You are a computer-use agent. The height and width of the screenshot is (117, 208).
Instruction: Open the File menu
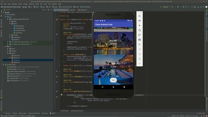tap(2, 4)
